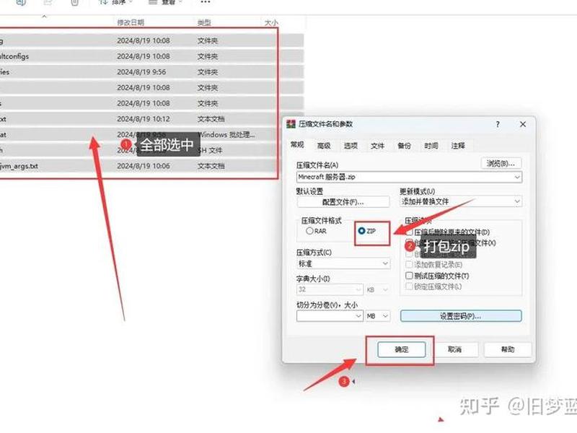The height and width of the screenshot is (433, 577).
Task: Select the RAR archive format
Action: click(316, 231)
